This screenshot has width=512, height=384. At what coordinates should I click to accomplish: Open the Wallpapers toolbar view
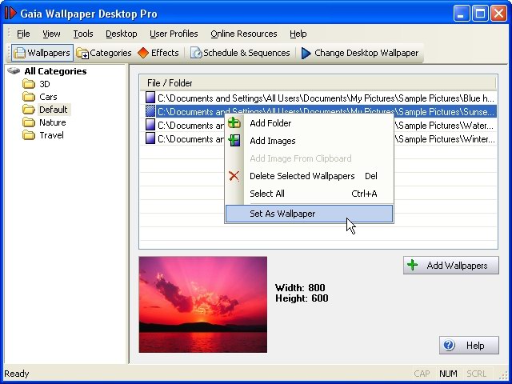click(x=42, y=53)
